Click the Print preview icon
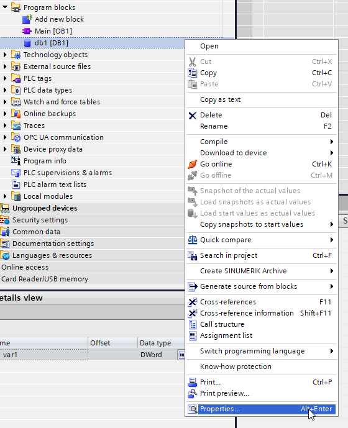348x428 pixels. (x=193, y=393)
